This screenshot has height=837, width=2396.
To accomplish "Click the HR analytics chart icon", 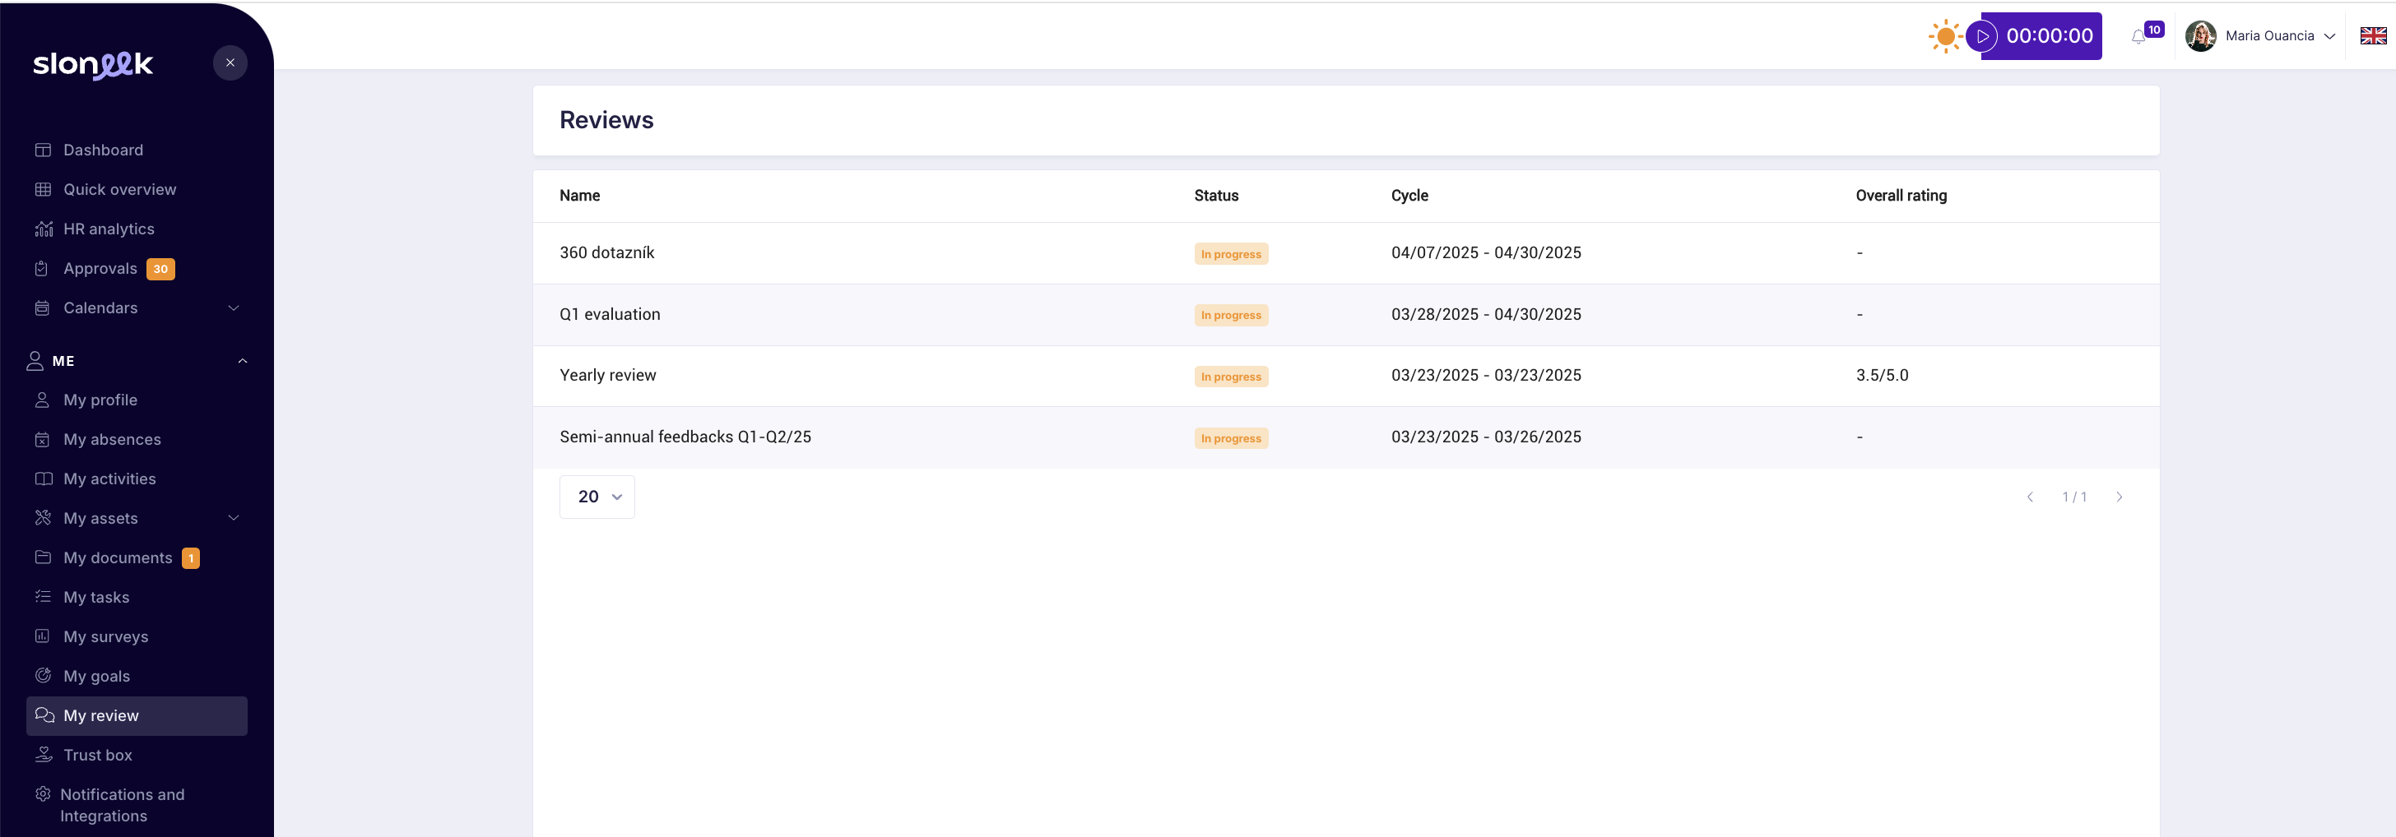I will click(x=43, y=229).
